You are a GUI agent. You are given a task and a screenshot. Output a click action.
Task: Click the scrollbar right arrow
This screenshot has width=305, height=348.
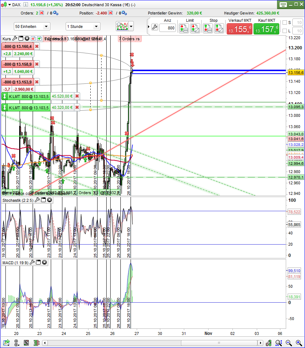[260, 343]
